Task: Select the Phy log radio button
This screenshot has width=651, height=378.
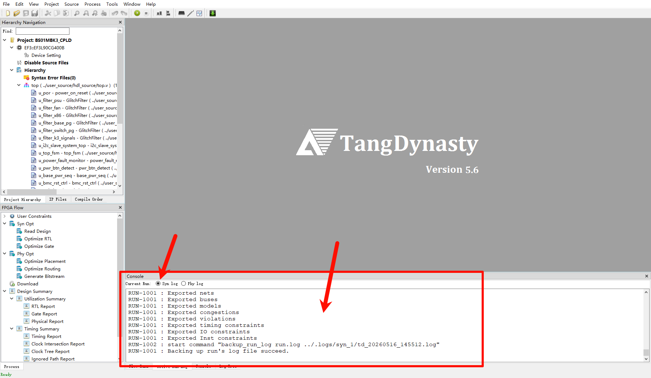Action: [184, 284]
